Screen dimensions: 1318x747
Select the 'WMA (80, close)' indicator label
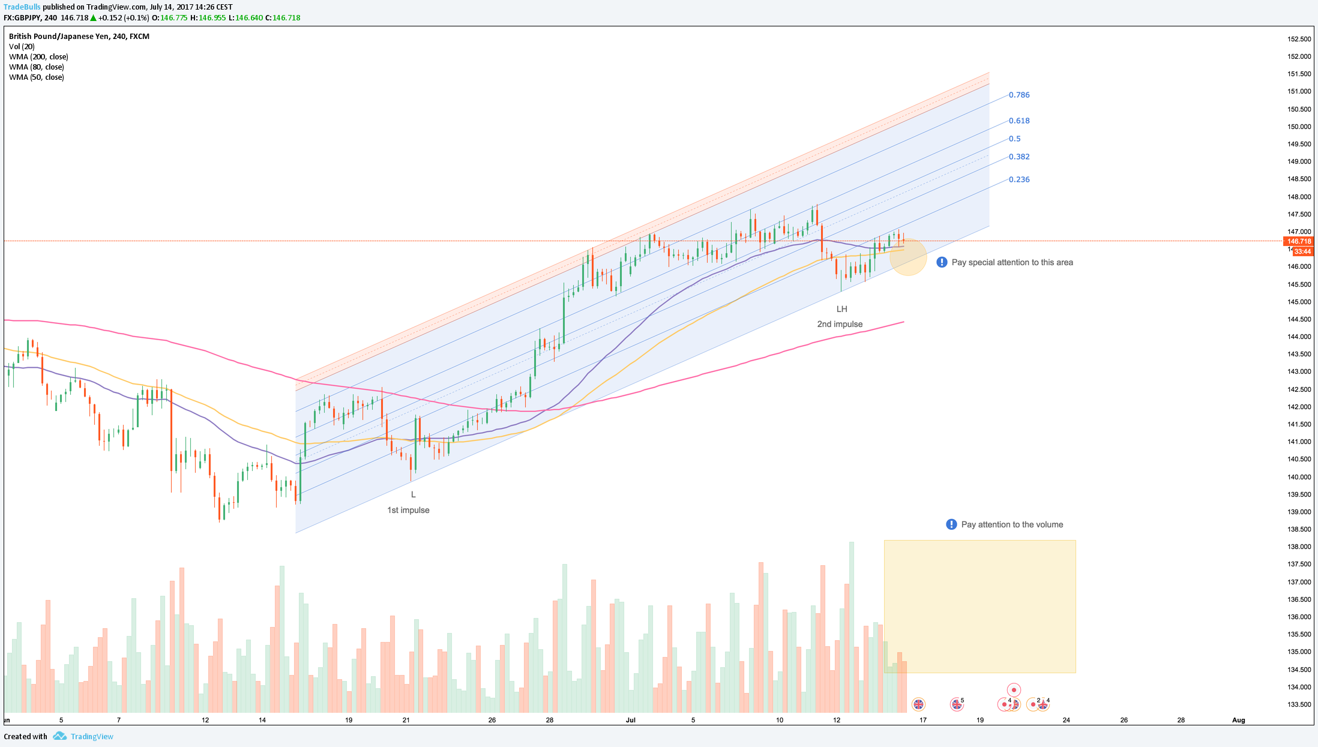[x=37, y=67]
